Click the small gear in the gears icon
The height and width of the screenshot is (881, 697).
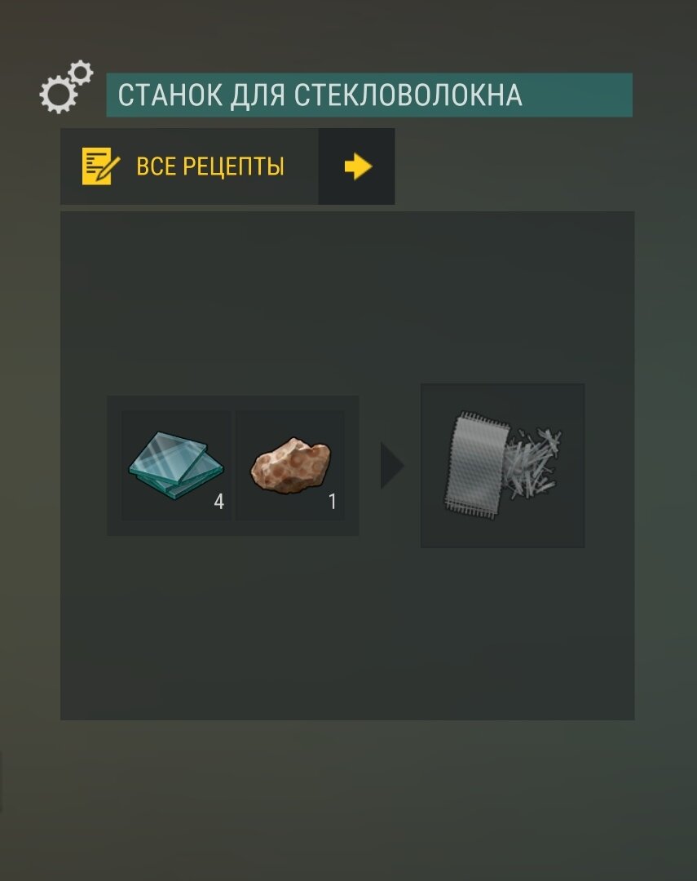[82, 73]
